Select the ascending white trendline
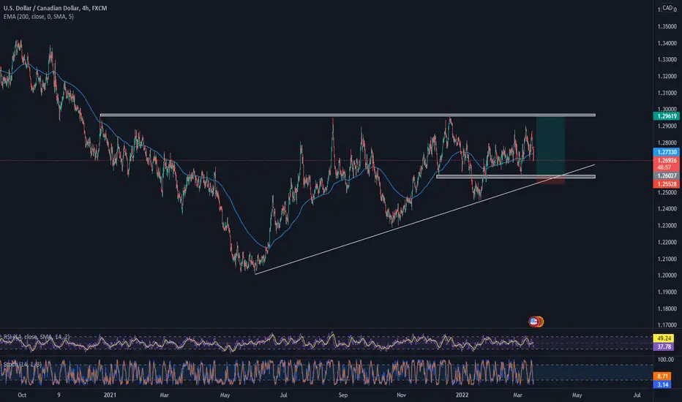 point(424,219)
